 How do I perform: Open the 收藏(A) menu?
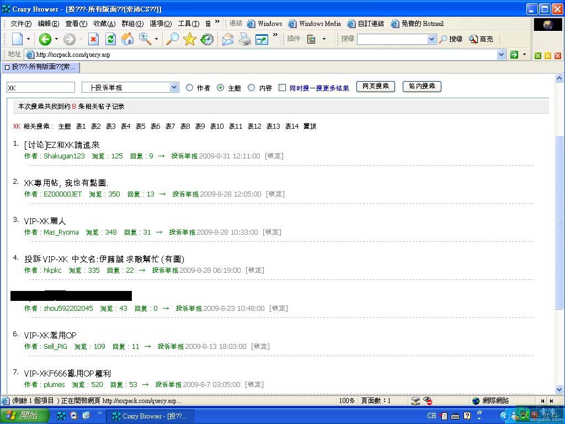pos(104,24)
